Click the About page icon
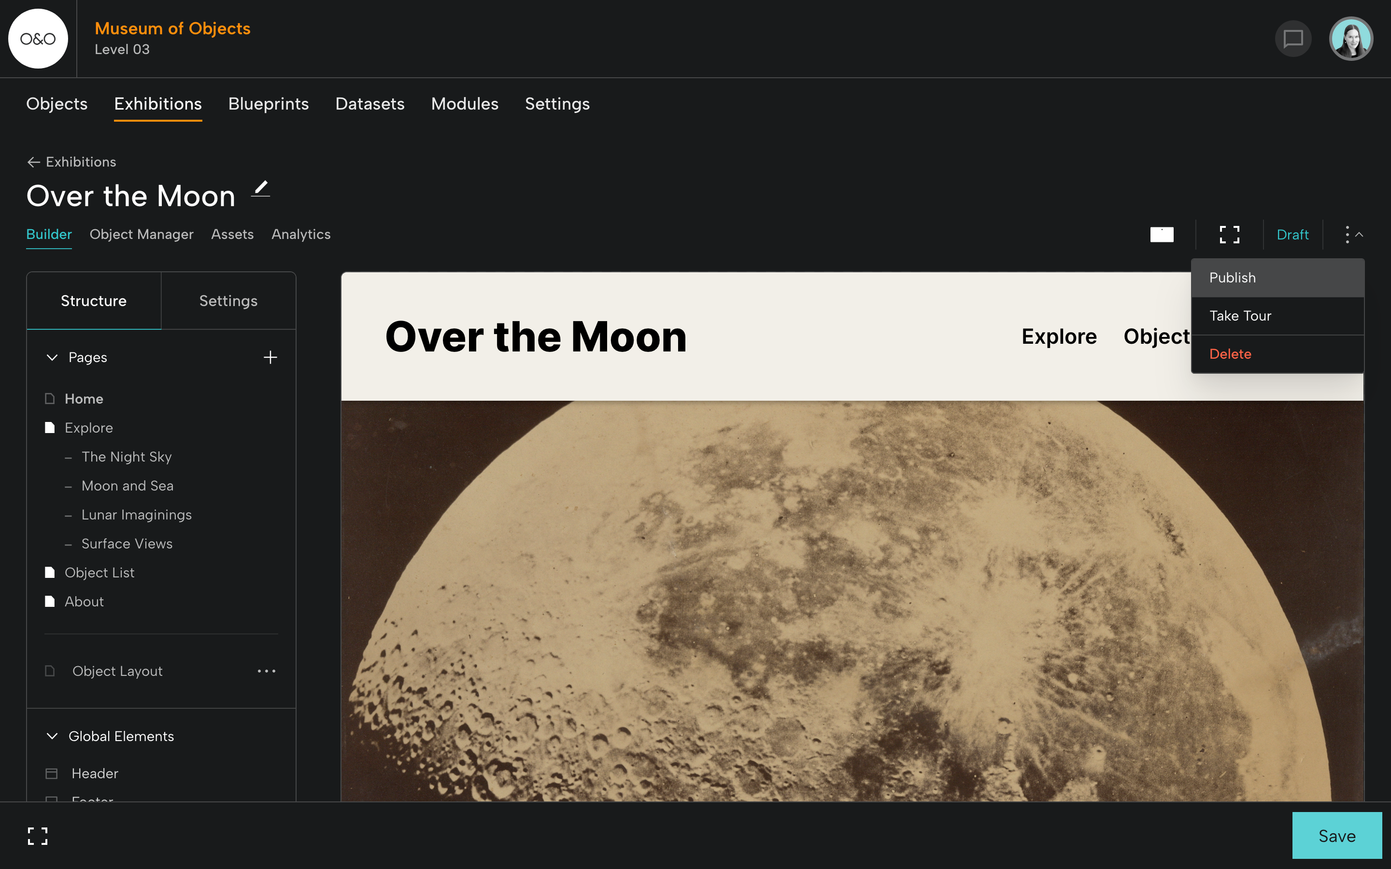The width and height of the screenshot is (1391, 869). tap(50, 601)
